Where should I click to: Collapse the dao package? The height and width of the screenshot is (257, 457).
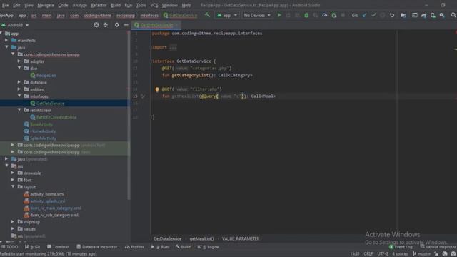pos(19,69)
